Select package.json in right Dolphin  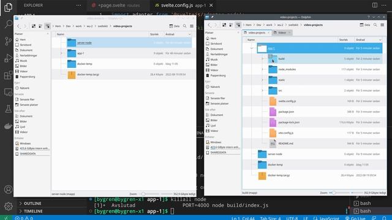pyautogui.click(x=286, y=112)
